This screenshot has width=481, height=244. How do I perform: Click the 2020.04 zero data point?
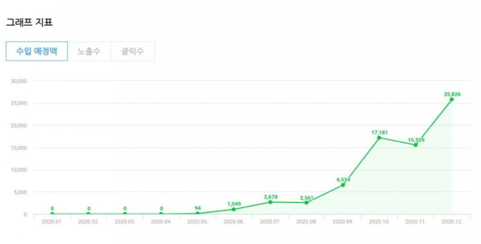click(x=161, y=214)
